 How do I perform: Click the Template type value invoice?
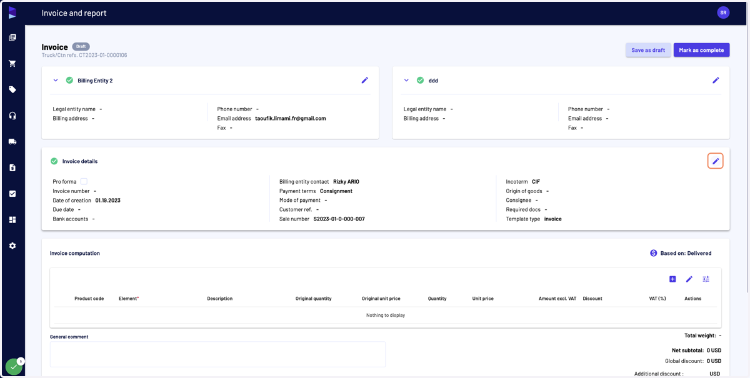553,219
